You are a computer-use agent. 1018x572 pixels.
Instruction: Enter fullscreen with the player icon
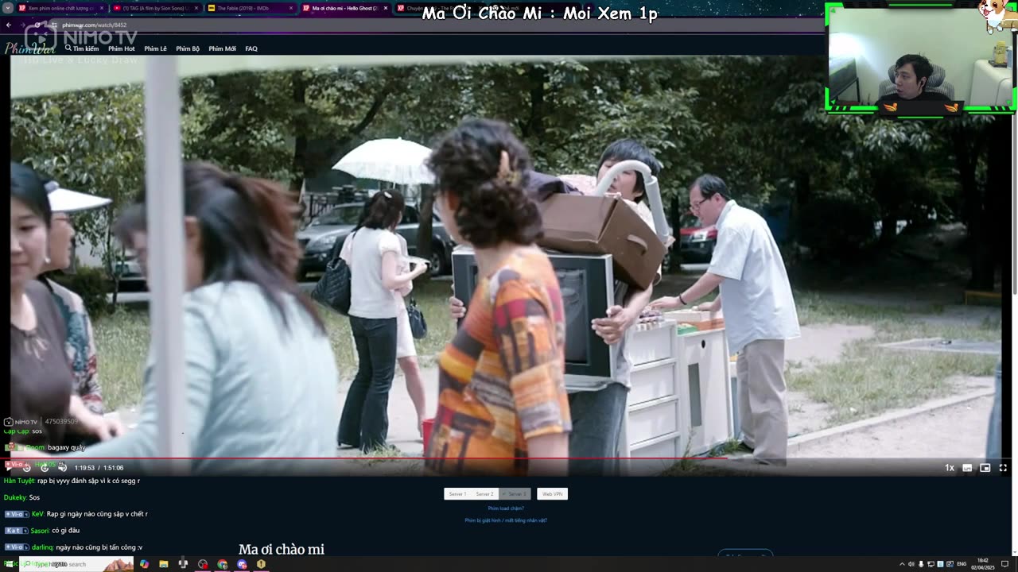click(x=1003, y=468)
